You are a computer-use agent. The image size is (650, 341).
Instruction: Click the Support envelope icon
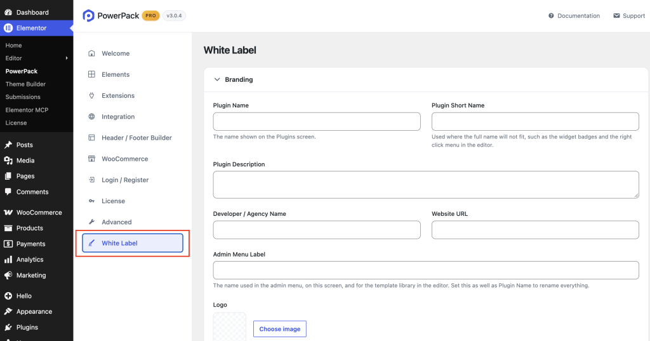click(616, 16)
